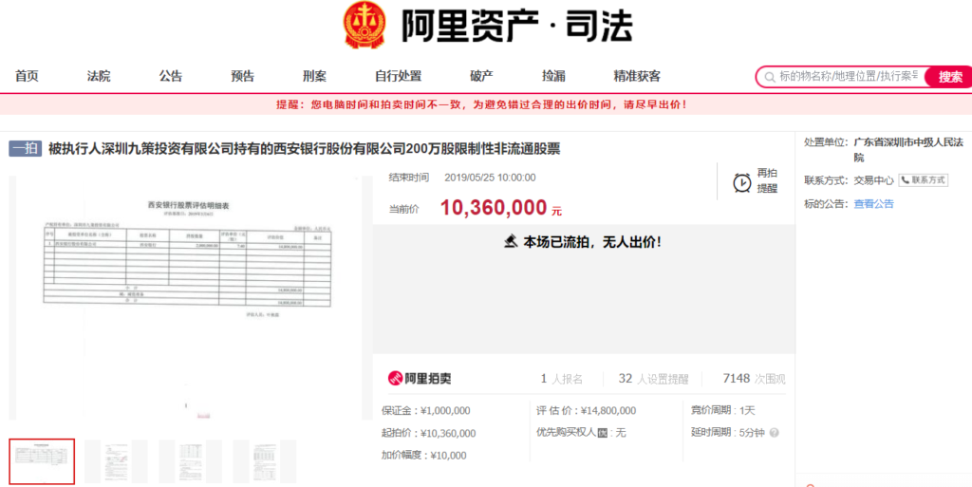Select the 破产 navigation tab
The height and width of the screenshot is (487, 972).
click(x=481, y=76)
